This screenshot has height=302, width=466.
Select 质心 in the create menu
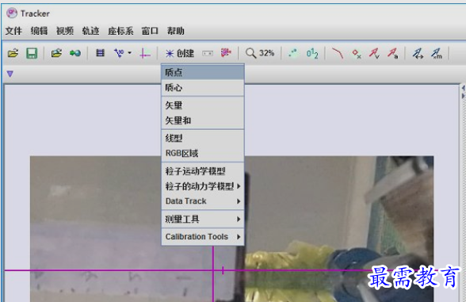tap(203, 88)
